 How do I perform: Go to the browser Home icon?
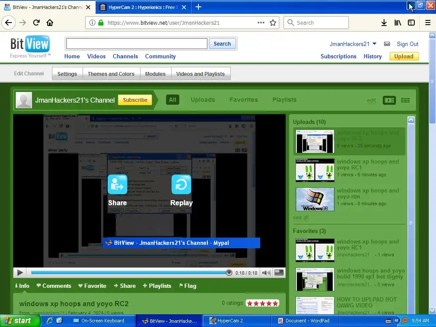(x=50, y=23)
